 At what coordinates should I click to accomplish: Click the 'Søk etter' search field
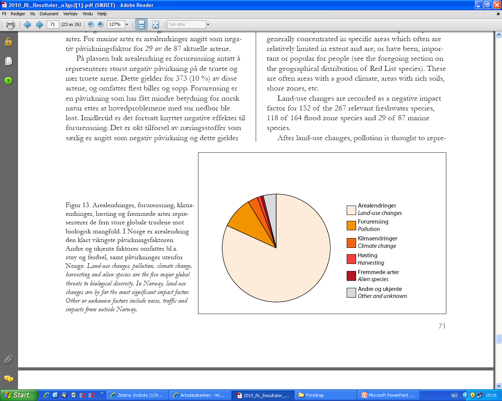tap(186, 24)
